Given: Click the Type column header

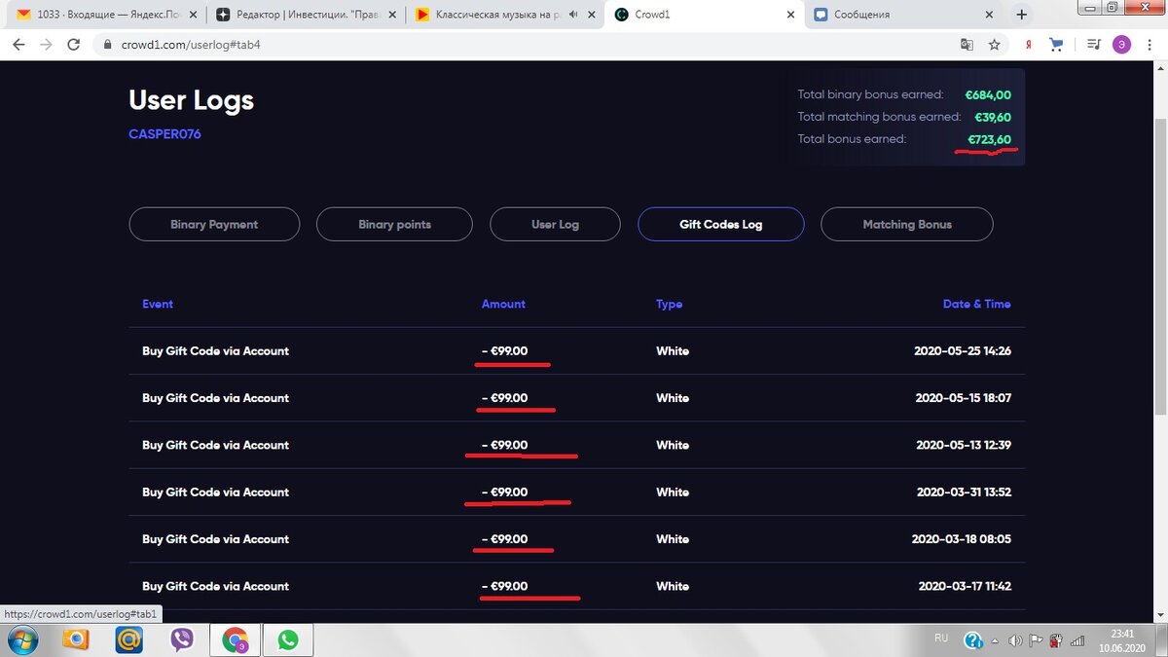Looking at the screenshot, I should [x=670, y=304].
